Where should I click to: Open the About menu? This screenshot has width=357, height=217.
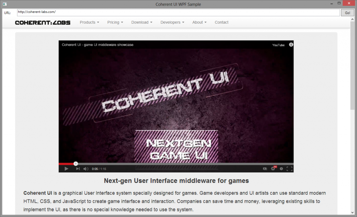[x=199, y=22]
